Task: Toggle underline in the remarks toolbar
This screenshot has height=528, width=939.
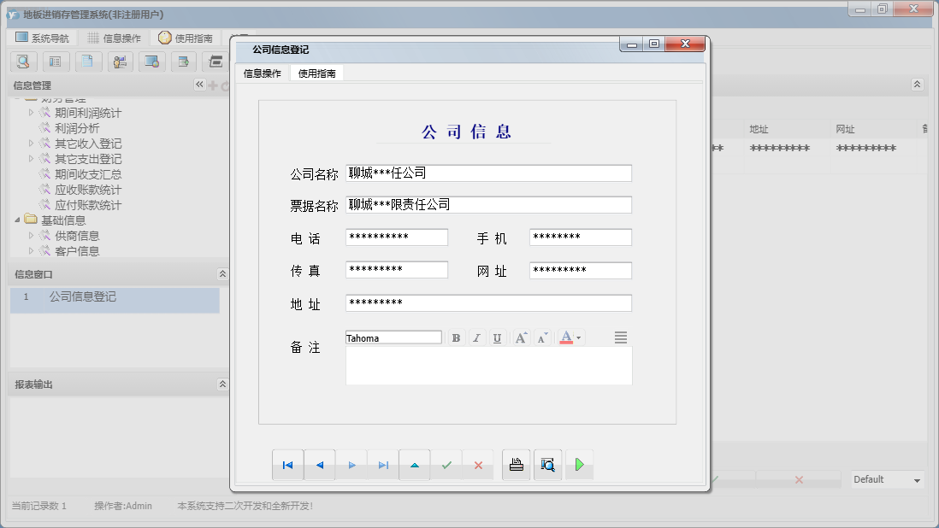Action: (x=497, y=337)
